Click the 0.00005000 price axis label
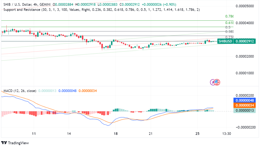260x148 pixels. click(246, 6)
